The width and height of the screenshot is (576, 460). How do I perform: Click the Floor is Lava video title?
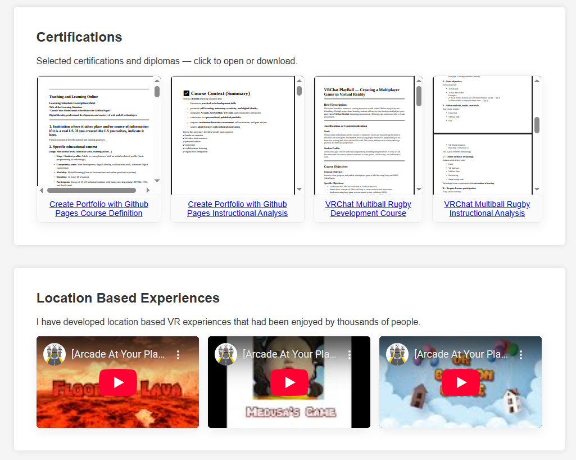point(118,354)
